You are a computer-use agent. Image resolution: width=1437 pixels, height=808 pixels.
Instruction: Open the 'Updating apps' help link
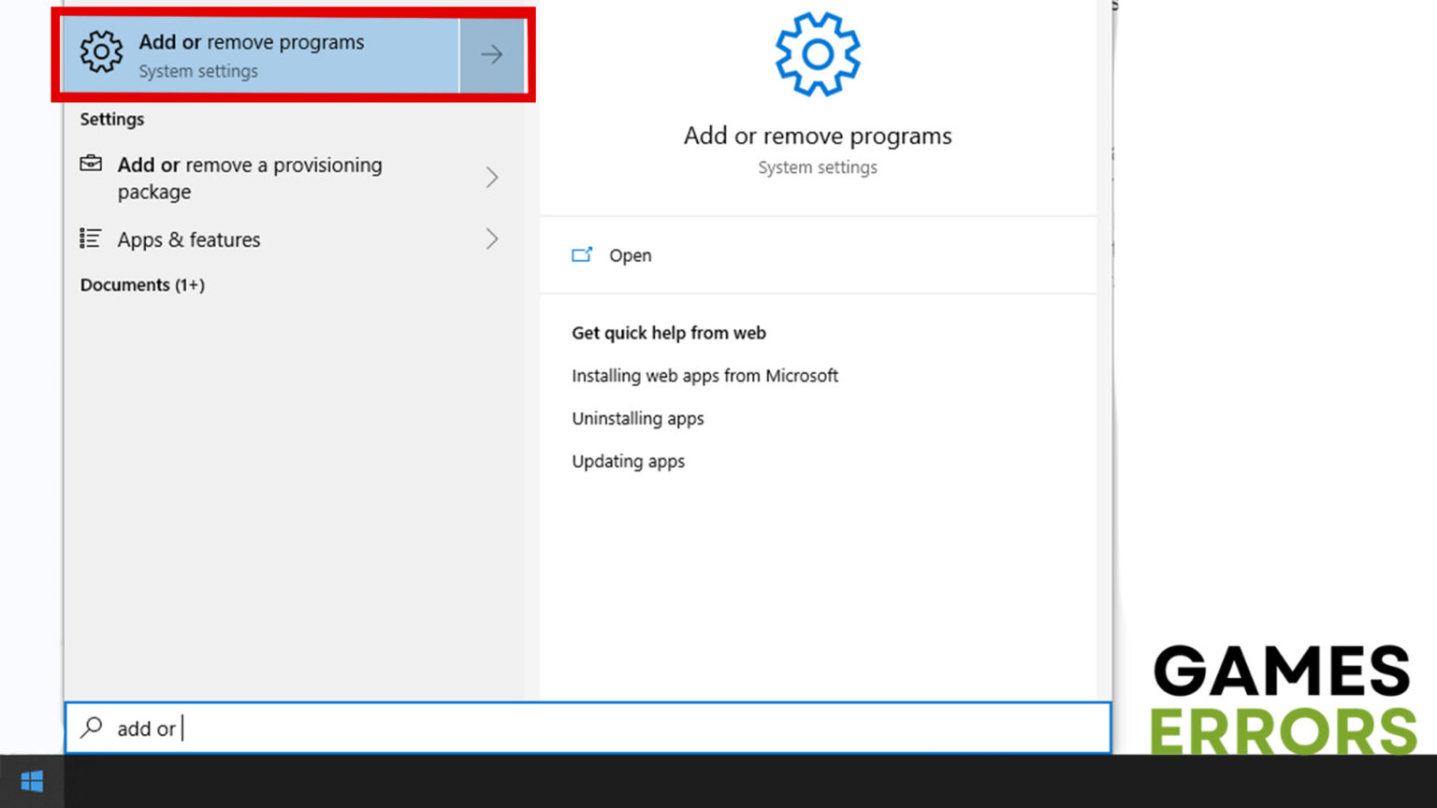click(x=628, y=462)
